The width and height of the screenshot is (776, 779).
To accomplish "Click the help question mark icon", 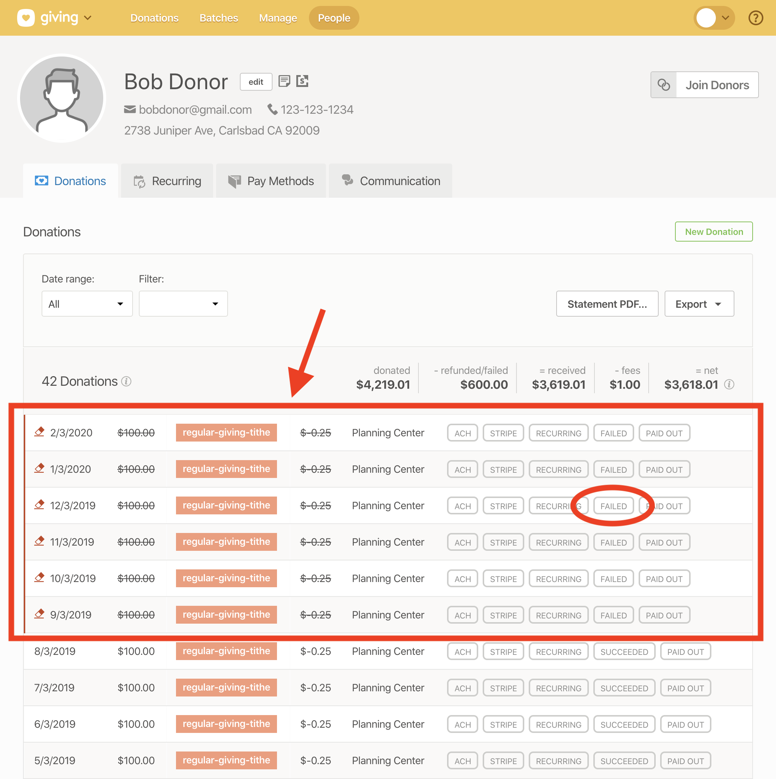I will click(x=756, y=18).
